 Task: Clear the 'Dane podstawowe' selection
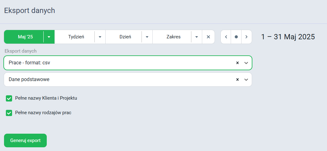237,80
